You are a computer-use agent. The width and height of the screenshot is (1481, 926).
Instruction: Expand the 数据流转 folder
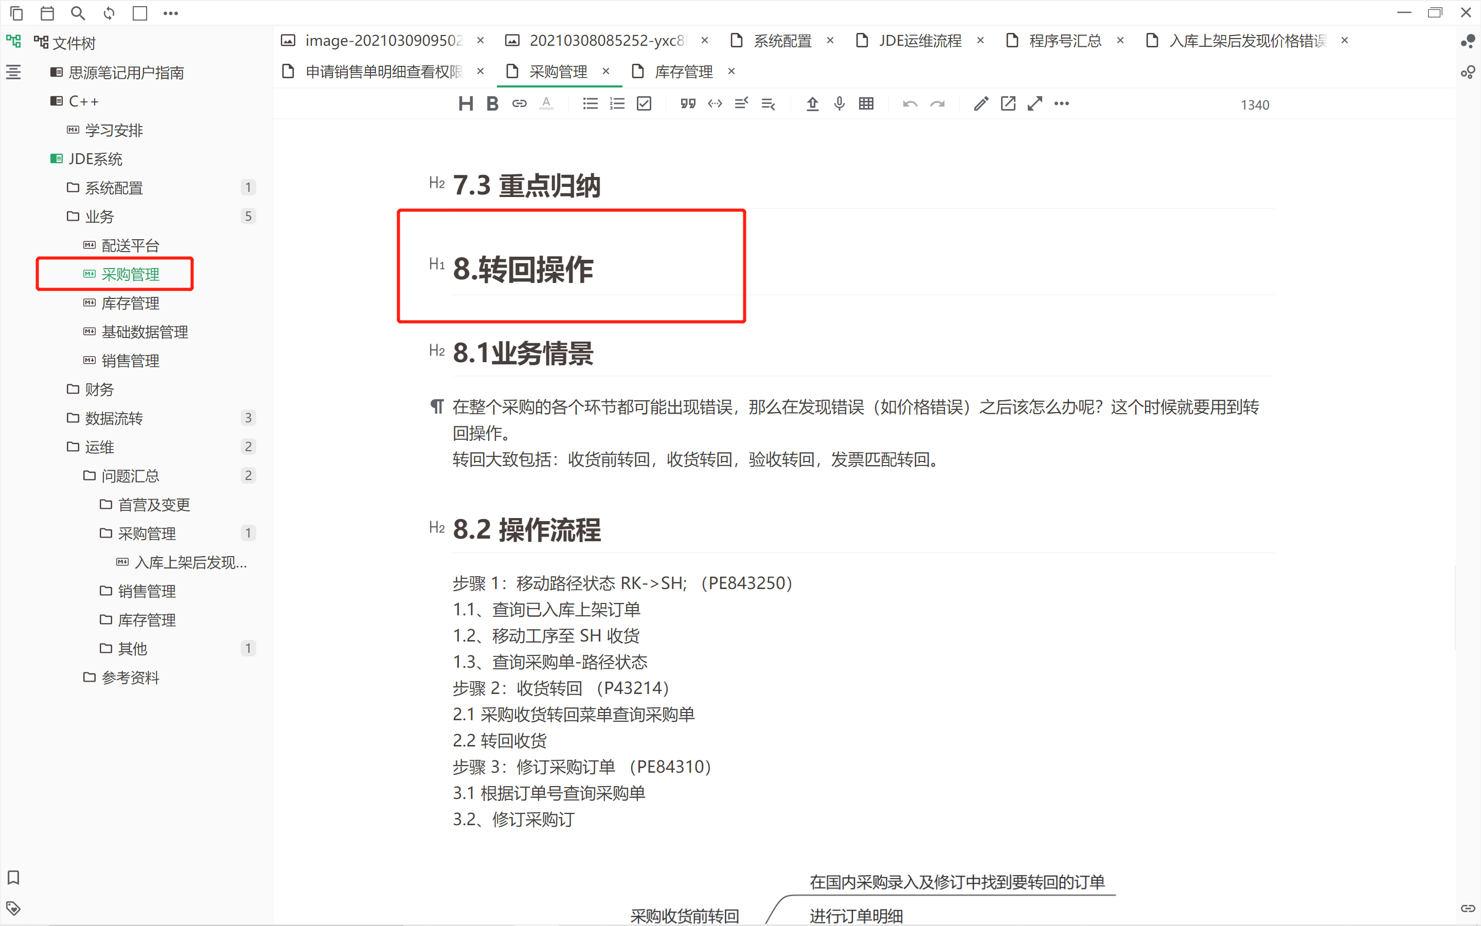pyautogui.click(x=114, y=418)
